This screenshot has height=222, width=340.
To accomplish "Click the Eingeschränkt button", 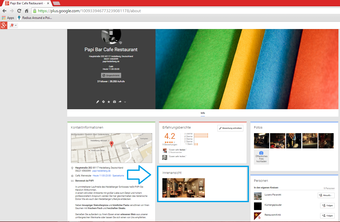I will (x=111, y=75).
